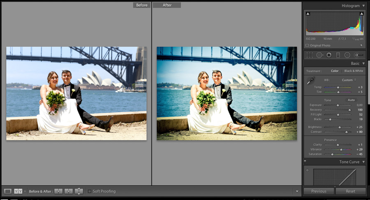The image size is (370, 200).
Task: Set Treatment to Color
Action: point(335,71)
